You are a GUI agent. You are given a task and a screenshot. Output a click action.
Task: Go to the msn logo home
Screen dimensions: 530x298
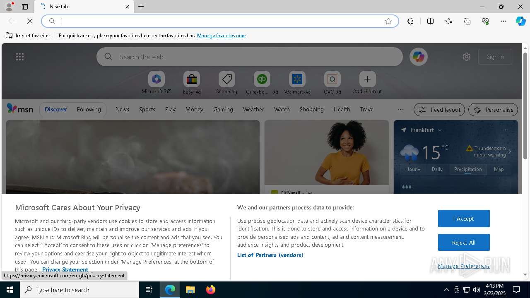point(20,109)
